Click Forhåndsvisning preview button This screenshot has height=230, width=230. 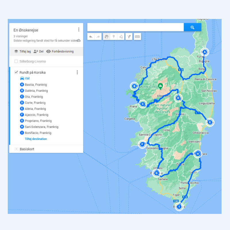click(x=60, y=51)
